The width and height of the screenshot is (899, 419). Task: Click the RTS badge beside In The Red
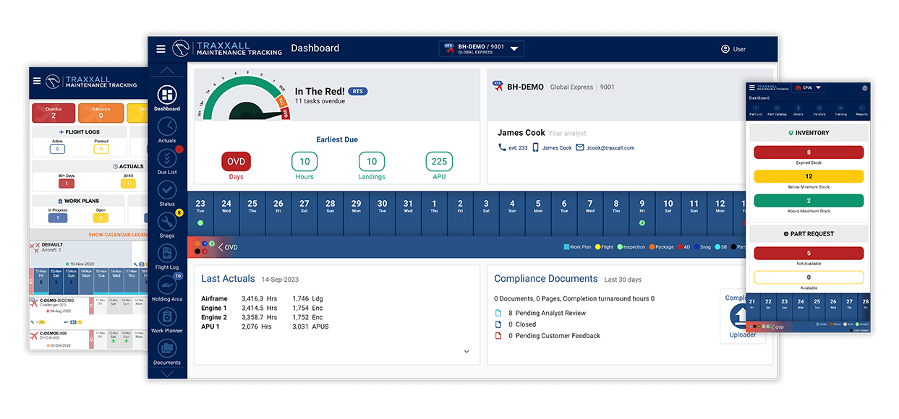[358, 92]
